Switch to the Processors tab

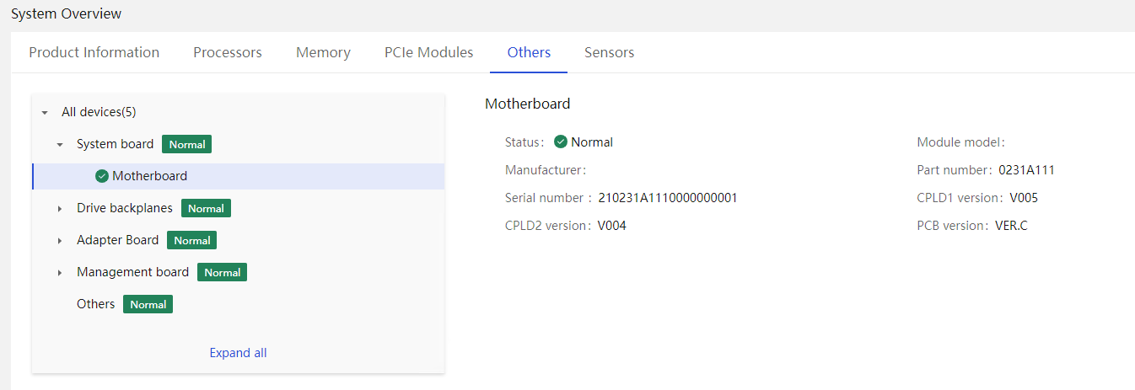[228, 52]
